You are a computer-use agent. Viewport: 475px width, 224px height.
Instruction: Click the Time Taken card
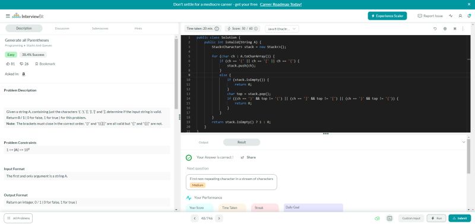coord(232,207)
